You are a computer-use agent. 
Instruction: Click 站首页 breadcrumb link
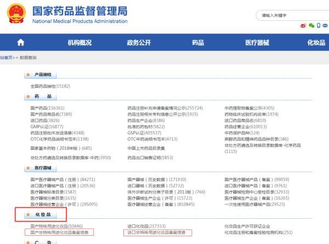(x=6, y=58)
